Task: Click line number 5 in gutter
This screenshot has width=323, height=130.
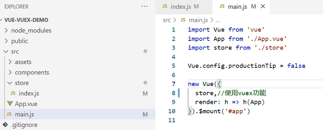Action: tap(174, 66)
